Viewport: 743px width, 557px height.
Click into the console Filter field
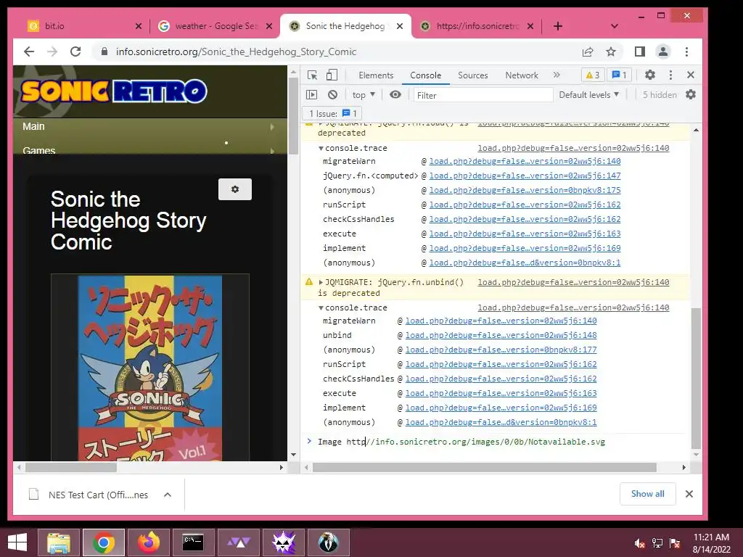coord(483,95)
